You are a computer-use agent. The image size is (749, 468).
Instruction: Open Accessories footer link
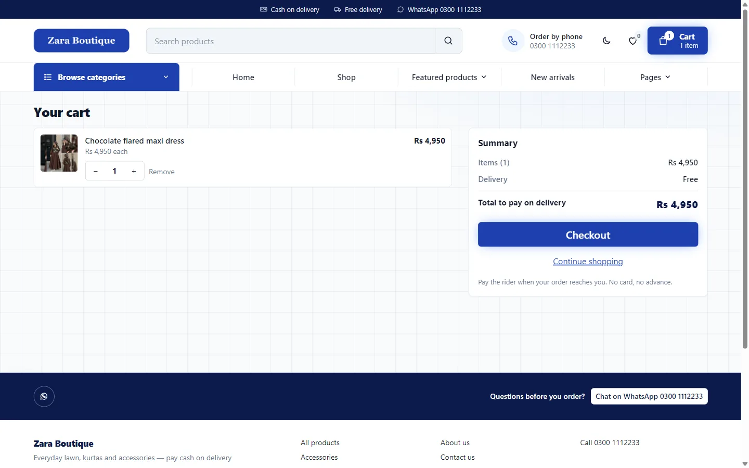pyautogui.click(x=319, y=457)
